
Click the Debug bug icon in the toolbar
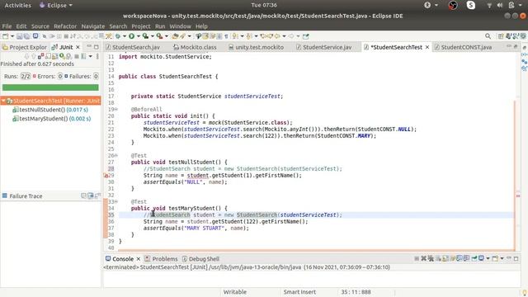(x=117, y=36)
